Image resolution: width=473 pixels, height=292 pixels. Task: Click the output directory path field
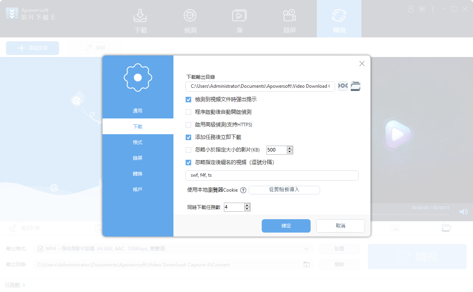coord(168,265)
